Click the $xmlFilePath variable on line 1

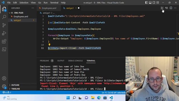(56, 16)
